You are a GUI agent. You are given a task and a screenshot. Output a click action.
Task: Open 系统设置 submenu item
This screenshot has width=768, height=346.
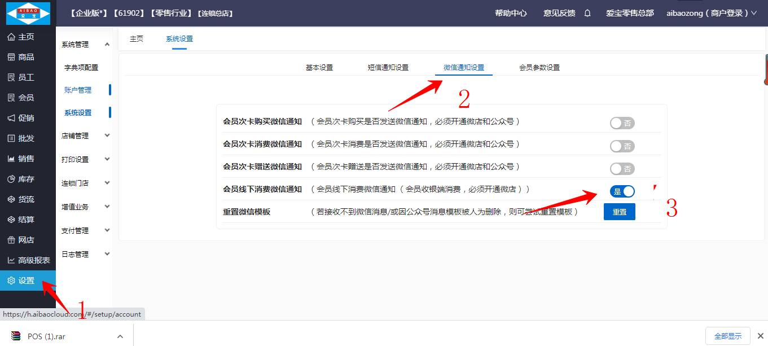(x=78, y=112)
